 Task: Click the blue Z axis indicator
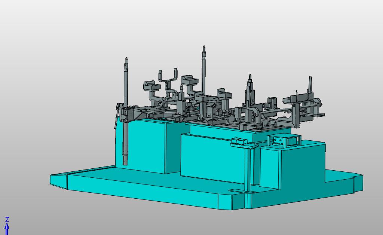click(7, 226)
